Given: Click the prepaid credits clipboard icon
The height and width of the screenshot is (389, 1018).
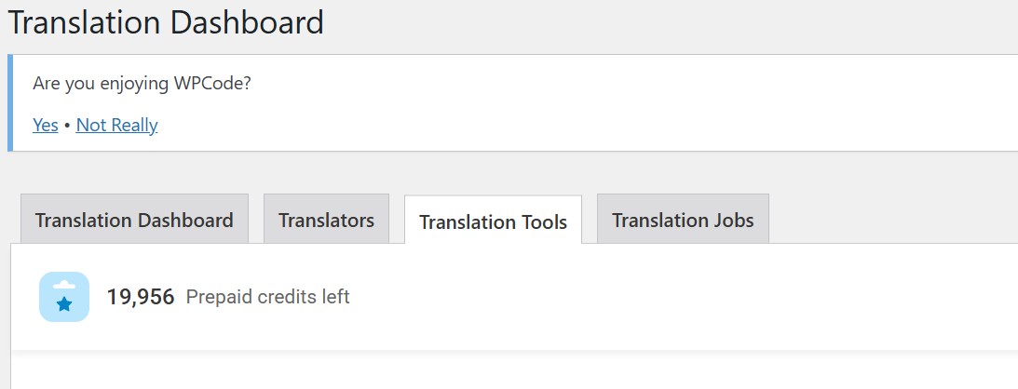Looking at the screenshot, I should (63, 297).
